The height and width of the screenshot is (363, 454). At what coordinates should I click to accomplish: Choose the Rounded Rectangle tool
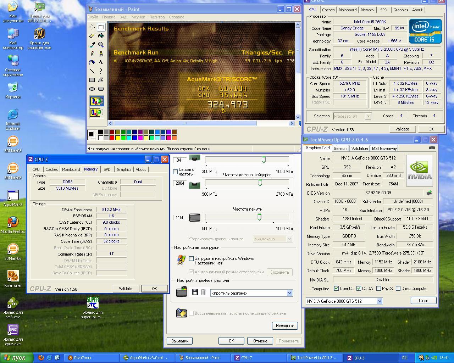[x=101, y=89]
